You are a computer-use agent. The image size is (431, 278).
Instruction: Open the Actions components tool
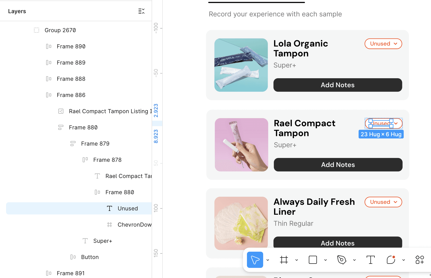coord(420,260)
